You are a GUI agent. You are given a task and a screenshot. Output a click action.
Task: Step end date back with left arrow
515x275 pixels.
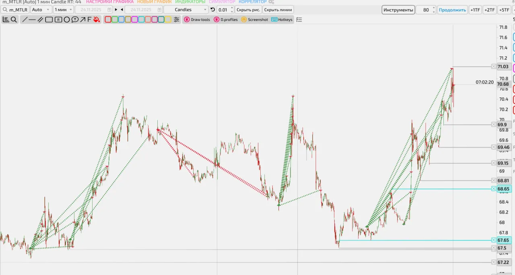click(x=122, y=10)
